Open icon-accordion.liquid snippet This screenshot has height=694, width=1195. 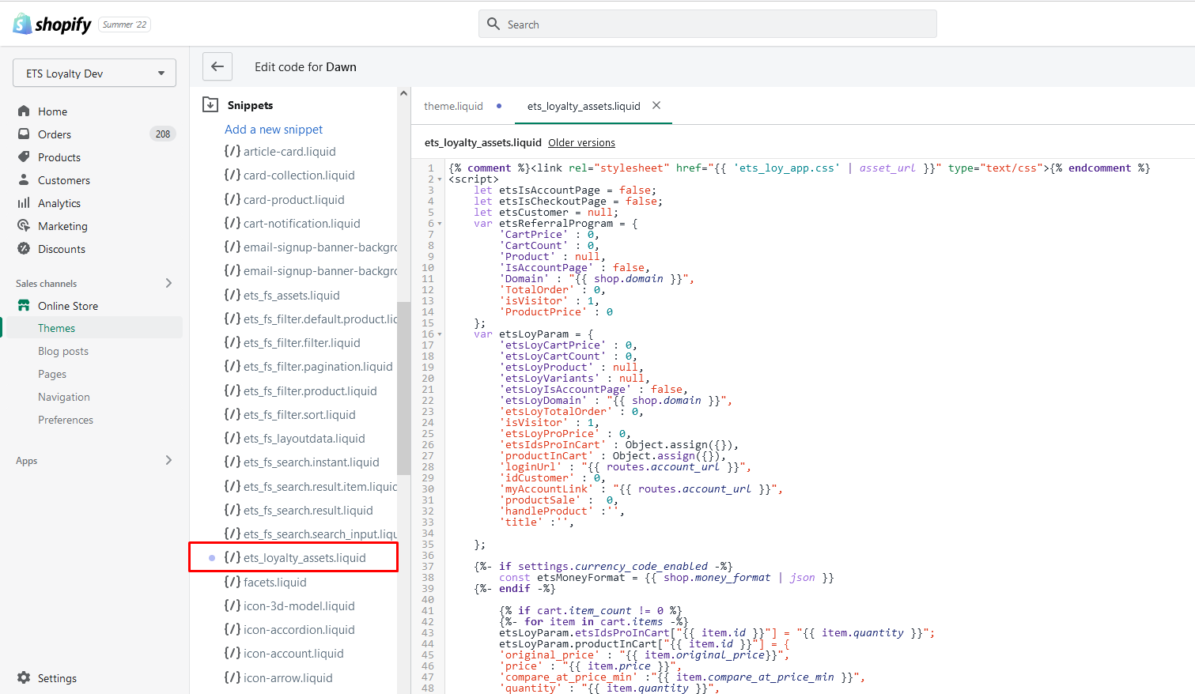pyautogui.click(x=299, y=629)
